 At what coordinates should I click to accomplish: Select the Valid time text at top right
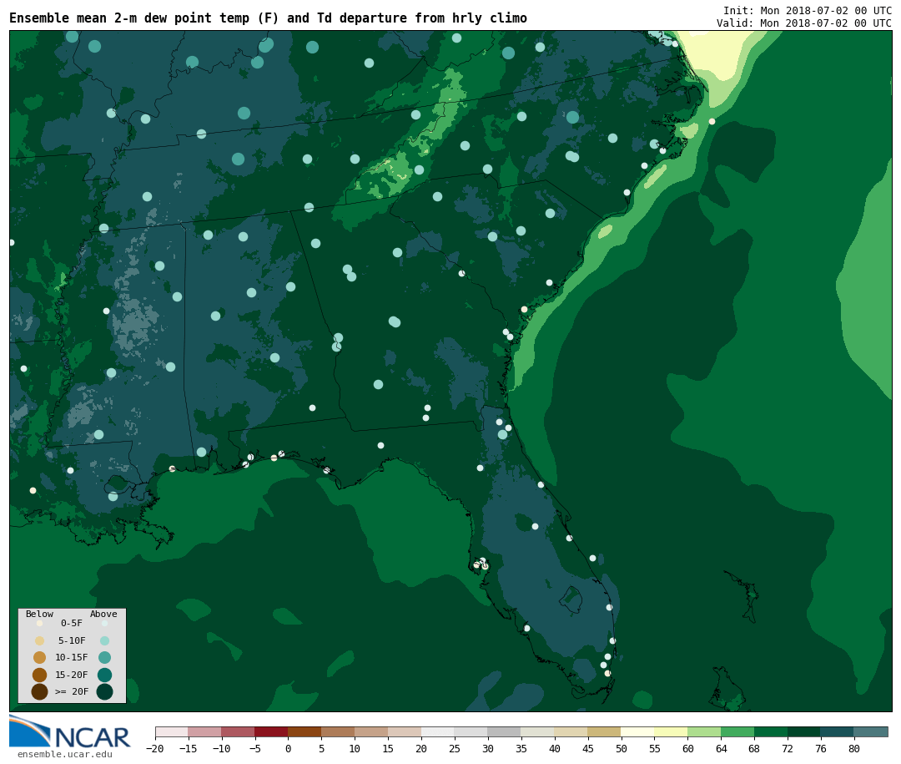804,23
